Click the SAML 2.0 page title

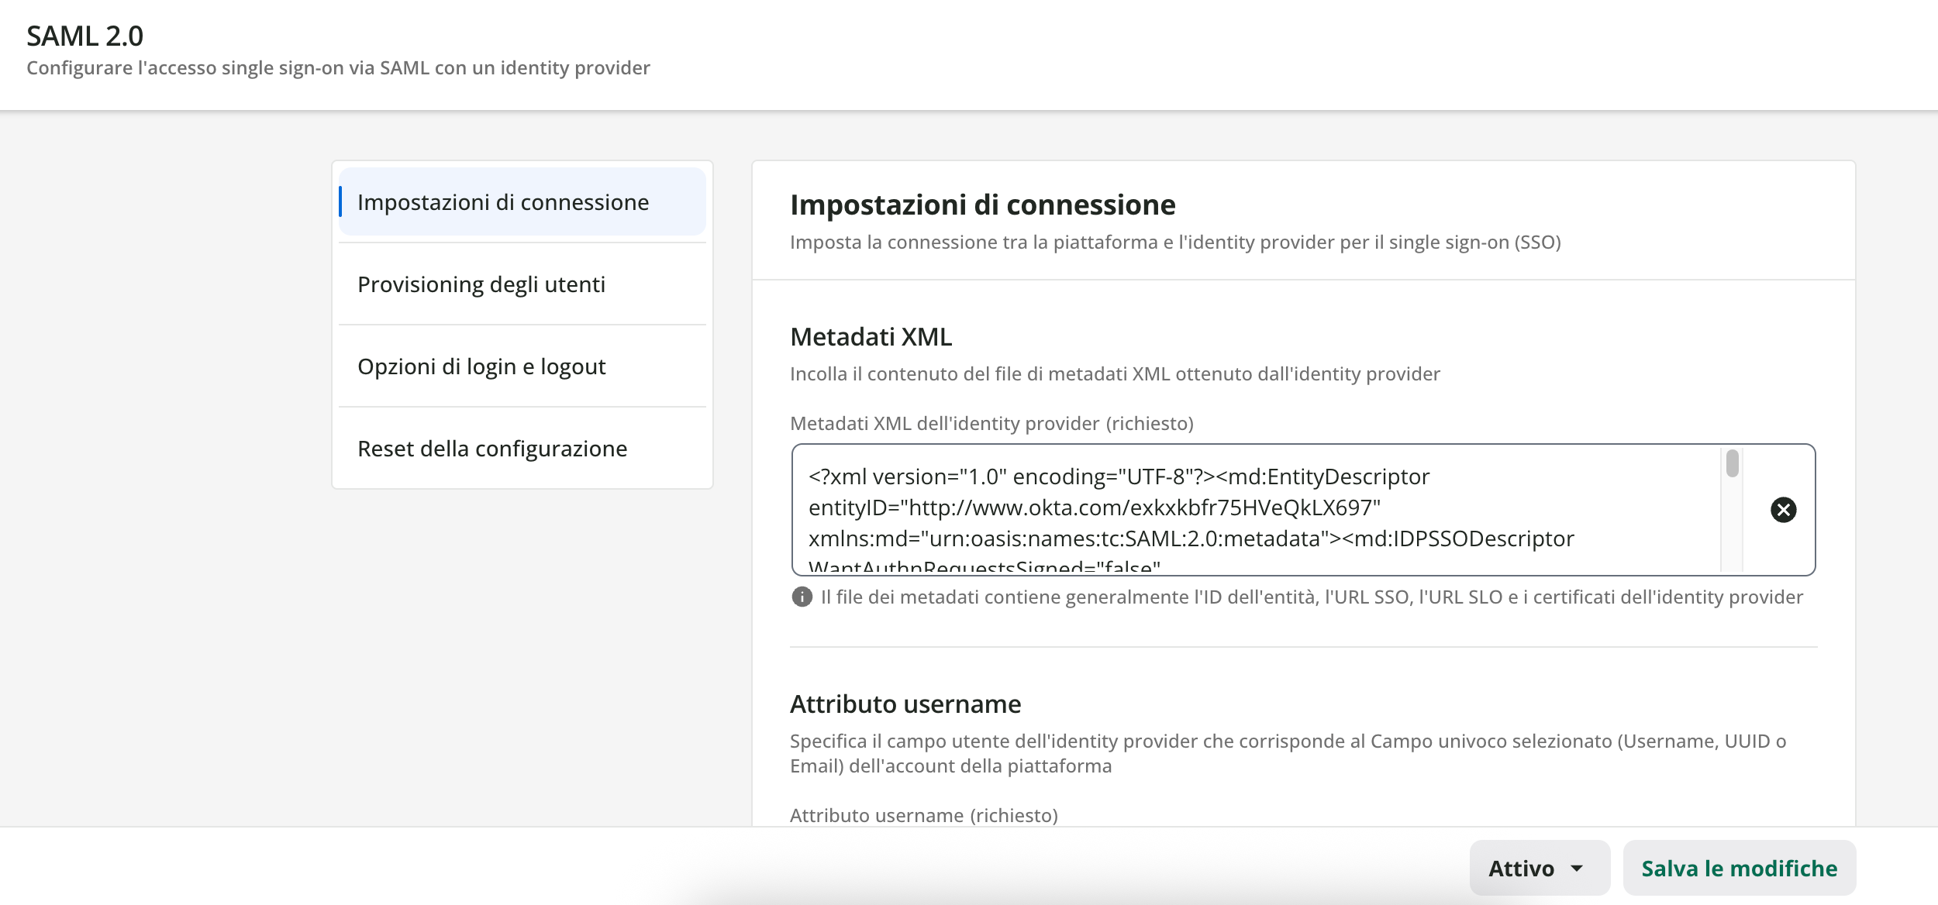tap(84, 36)
